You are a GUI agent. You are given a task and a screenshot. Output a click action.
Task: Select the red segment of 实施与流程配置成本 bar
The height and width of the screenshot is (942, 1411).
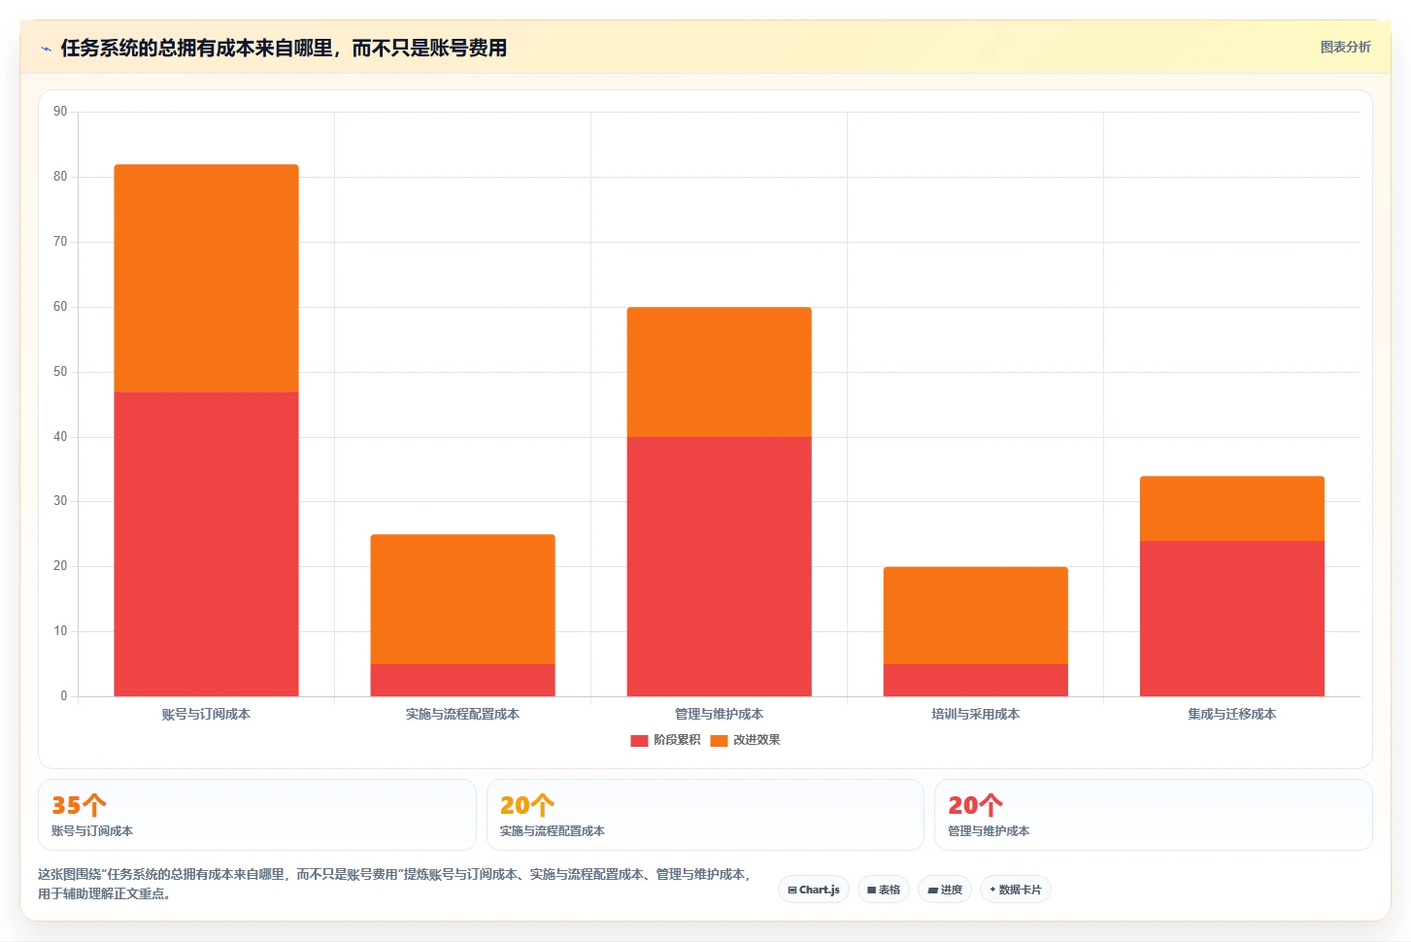[462, 680]
